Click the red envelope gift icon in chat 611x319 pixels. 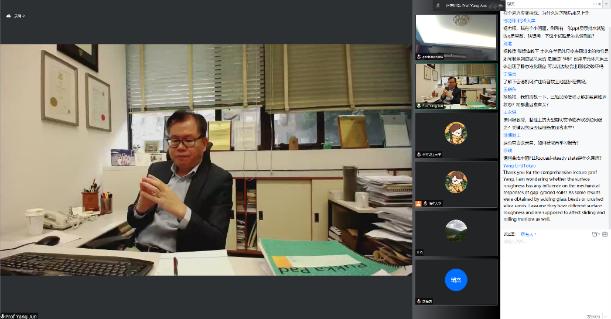[x=606, y=234]
